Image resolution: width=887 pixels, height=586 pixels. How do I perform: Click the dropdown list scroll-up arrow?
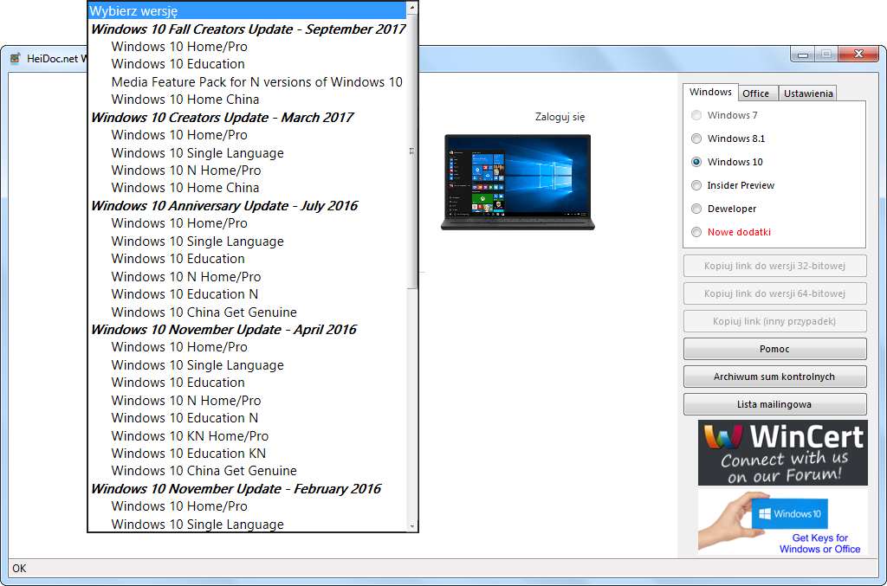[412, 7]
